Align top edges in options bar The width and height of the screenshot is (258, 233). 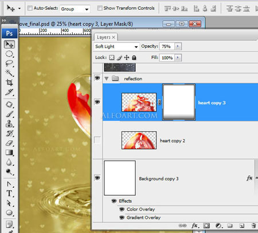pyautogui.click(x=167, y=9)
